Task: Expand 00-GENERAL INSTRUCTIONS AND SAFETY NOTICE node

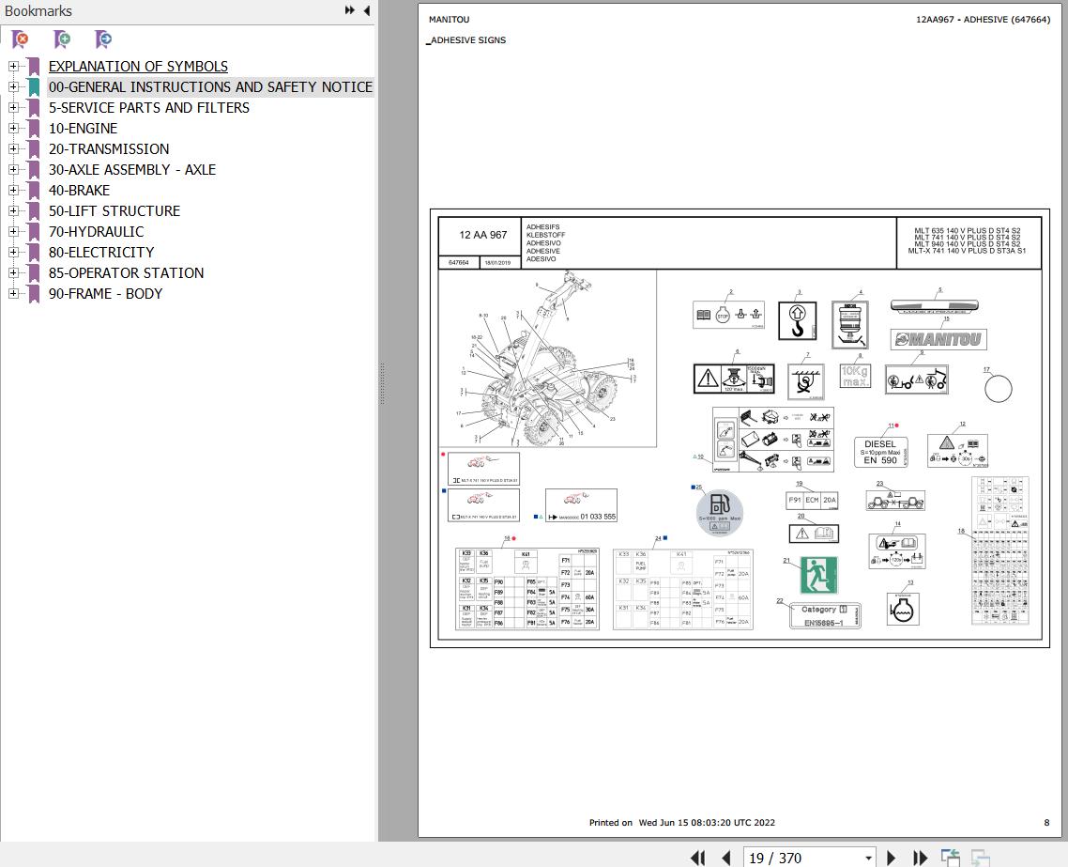Action: pyautogui.click(x=13, y=86)
